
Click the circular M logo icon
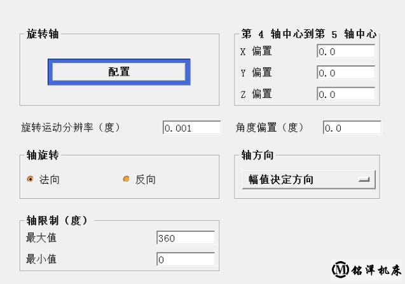coord(340,269)
